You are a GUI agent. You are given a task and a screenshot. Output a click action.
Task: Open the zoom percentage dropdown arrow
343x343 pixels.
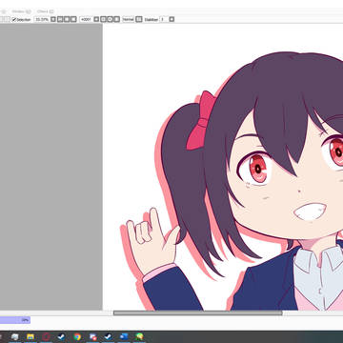pyautogui.click(x=53, y=19)
